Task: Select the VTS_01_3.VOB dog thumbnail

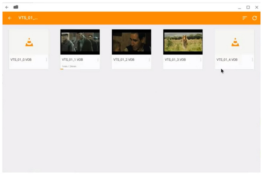Action: click(x=183, y=42)
